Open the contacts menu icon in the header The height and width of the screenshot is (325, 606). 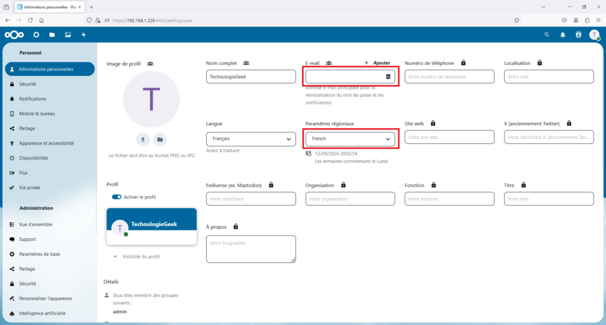579,35
